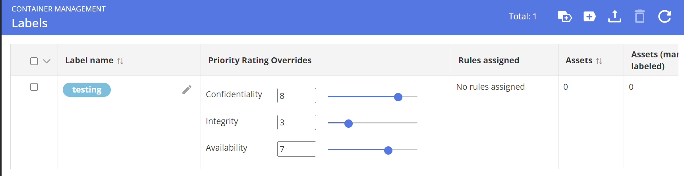Sort by Assets column arrows icon
The image size is (684, 176).
(599, 61)
